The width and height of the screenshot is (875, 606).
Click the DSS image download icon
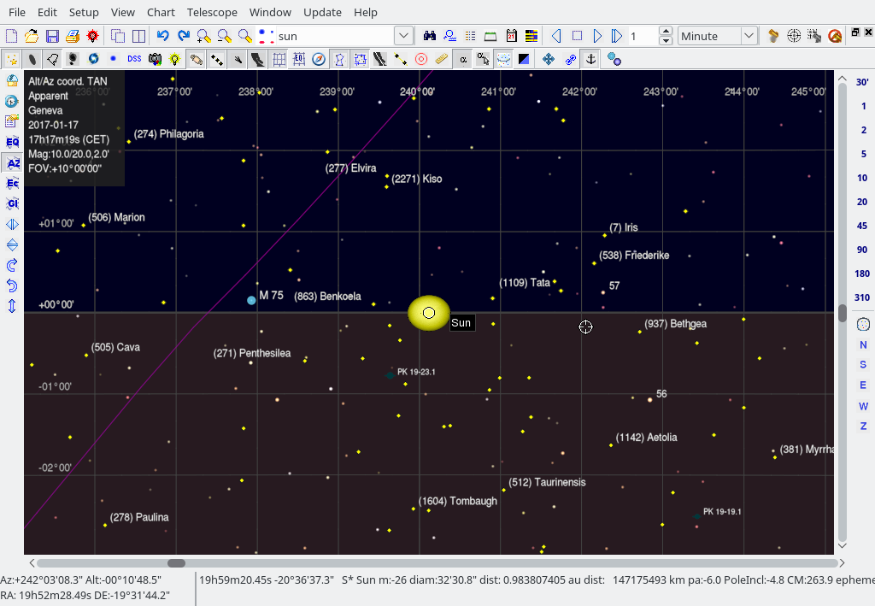[x=134, y=59]
